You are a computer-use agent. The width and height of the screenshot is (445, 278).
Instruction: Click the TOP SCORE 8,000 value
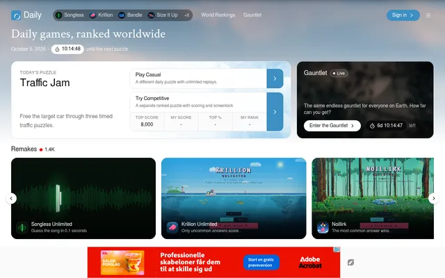pyautogui.click(x=147, y=124)
